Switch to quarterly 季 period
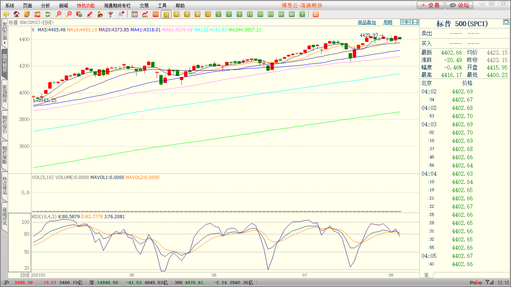This screenshot has width=511, height=287. [198, 14]
